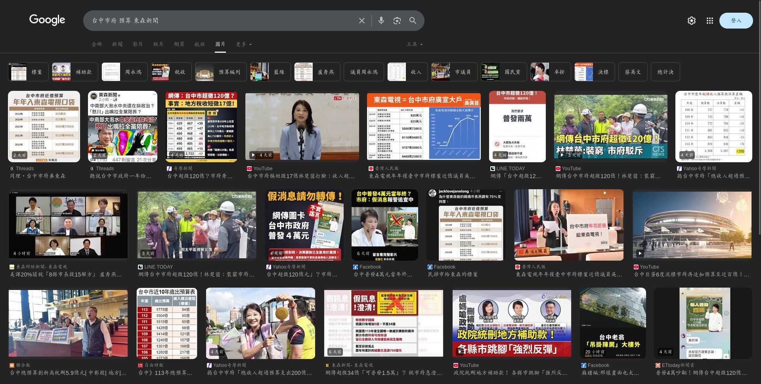Filter images by 藍綠 chip
The width and height of the screenshot is (761, 384).
[270, 72]
